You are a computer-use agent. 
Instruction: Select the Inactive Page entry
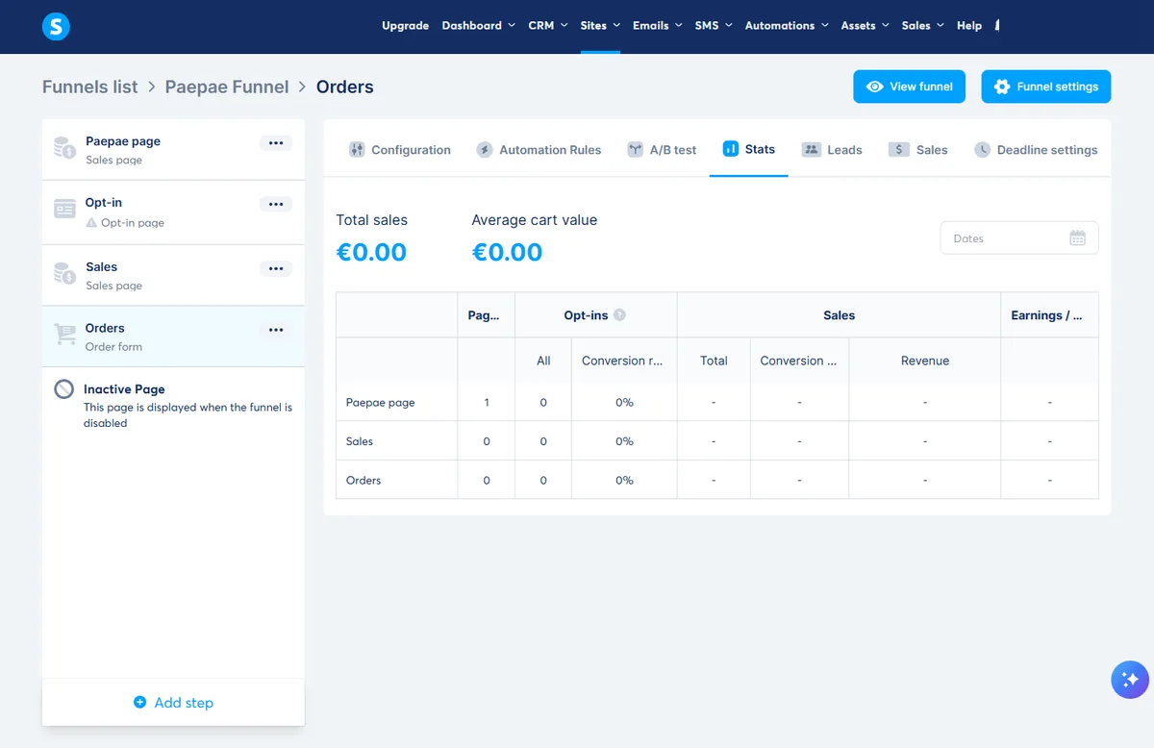pos(173,405)
